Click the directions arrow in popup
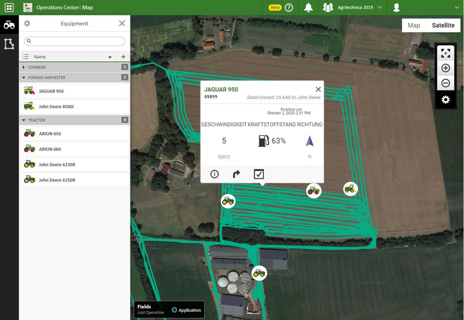Viewport: 464px width, 320px height. [236, 174]
